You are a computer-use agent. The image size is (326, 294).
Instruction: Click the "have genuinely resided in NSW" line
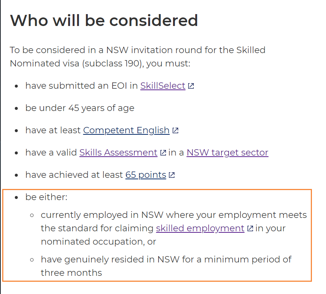(x=166, y=259)
